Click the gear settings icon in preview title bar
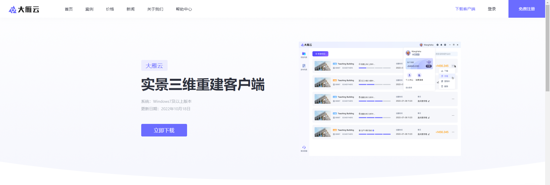 click(445, 45)
